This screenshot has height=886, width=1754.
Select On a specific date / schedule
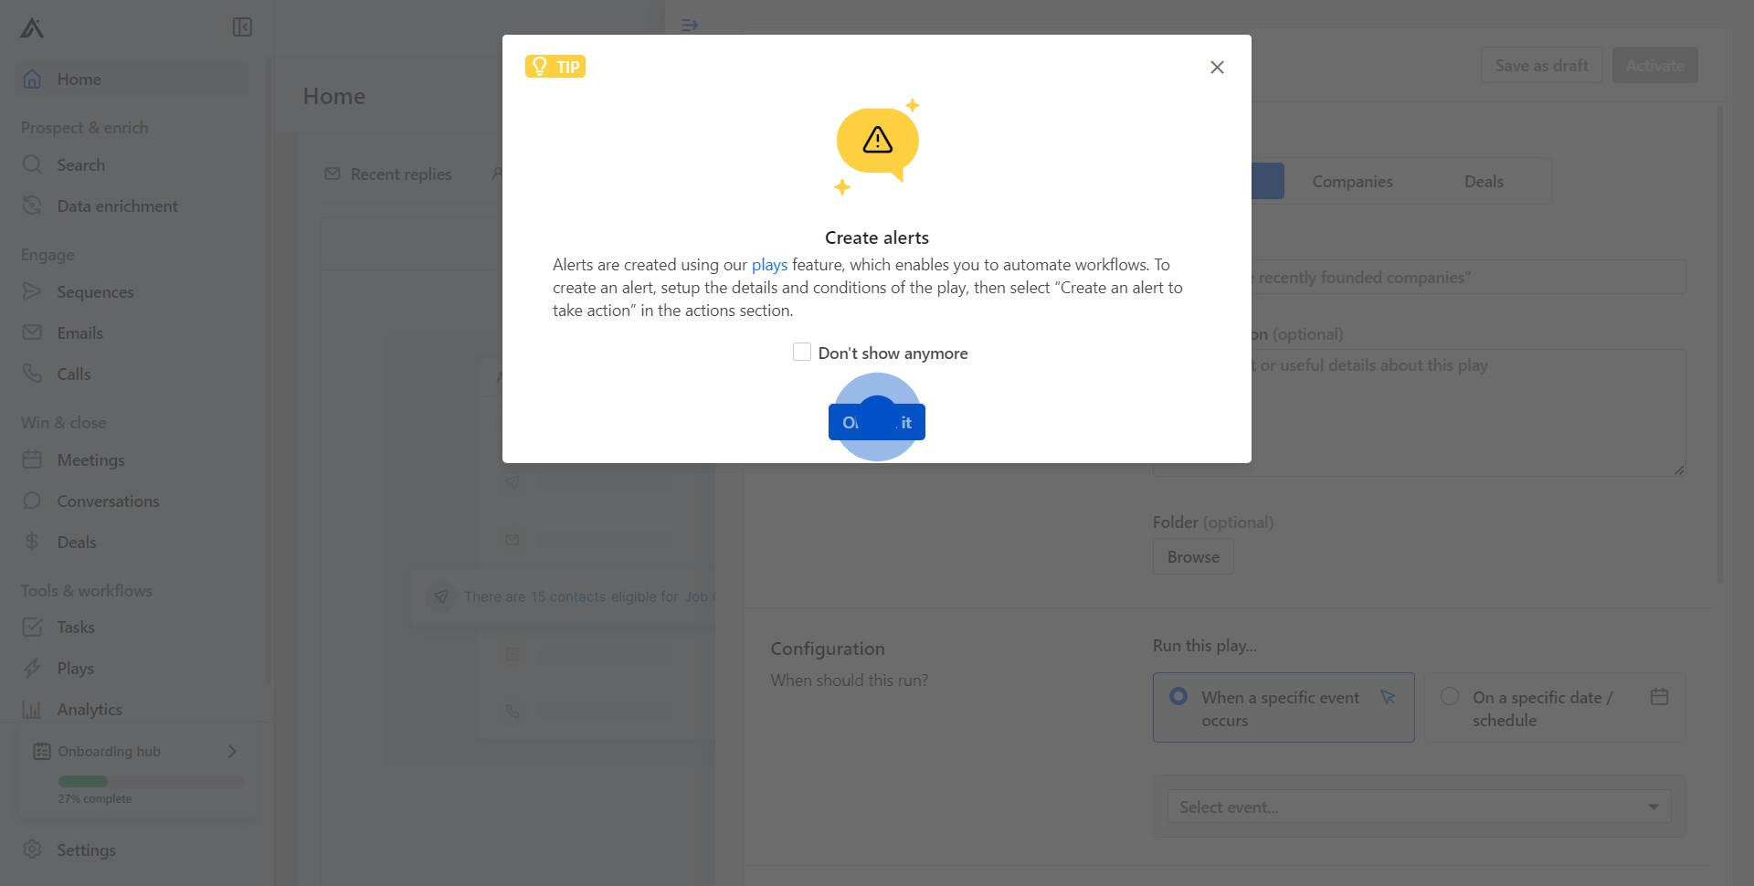(1555, 708)
